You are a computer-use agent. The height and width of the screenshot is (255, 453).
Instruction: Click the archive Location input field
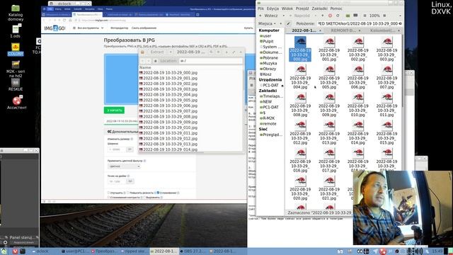click(x=211, y=61)
